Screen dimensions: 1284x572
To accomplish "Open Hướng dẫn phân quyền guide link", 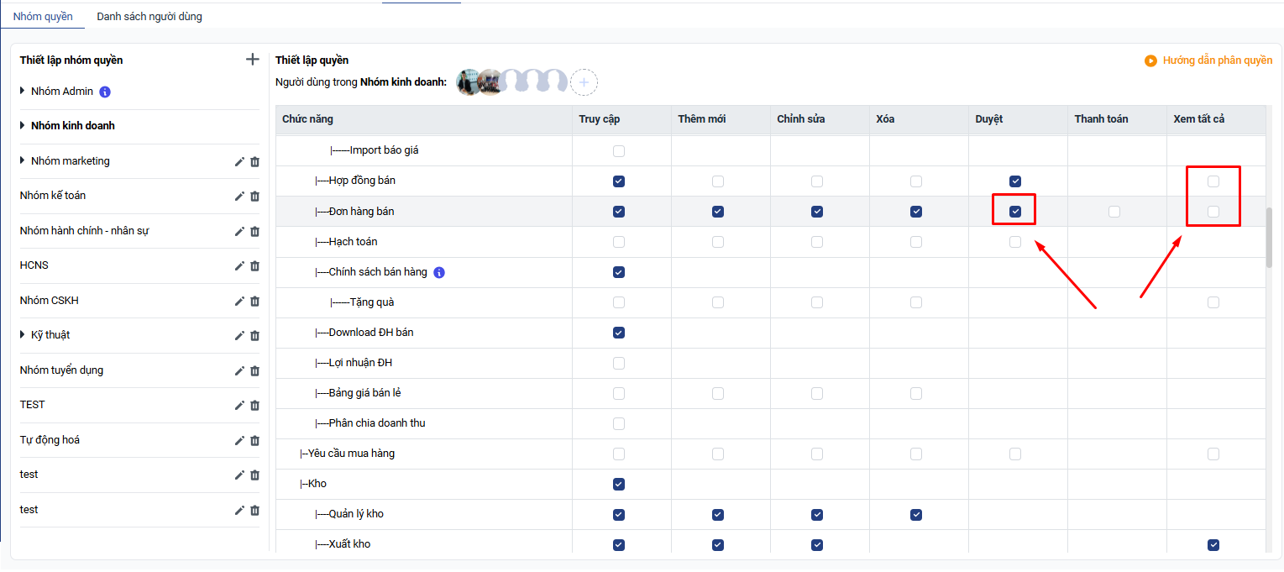I will (x=1209, y=60).
